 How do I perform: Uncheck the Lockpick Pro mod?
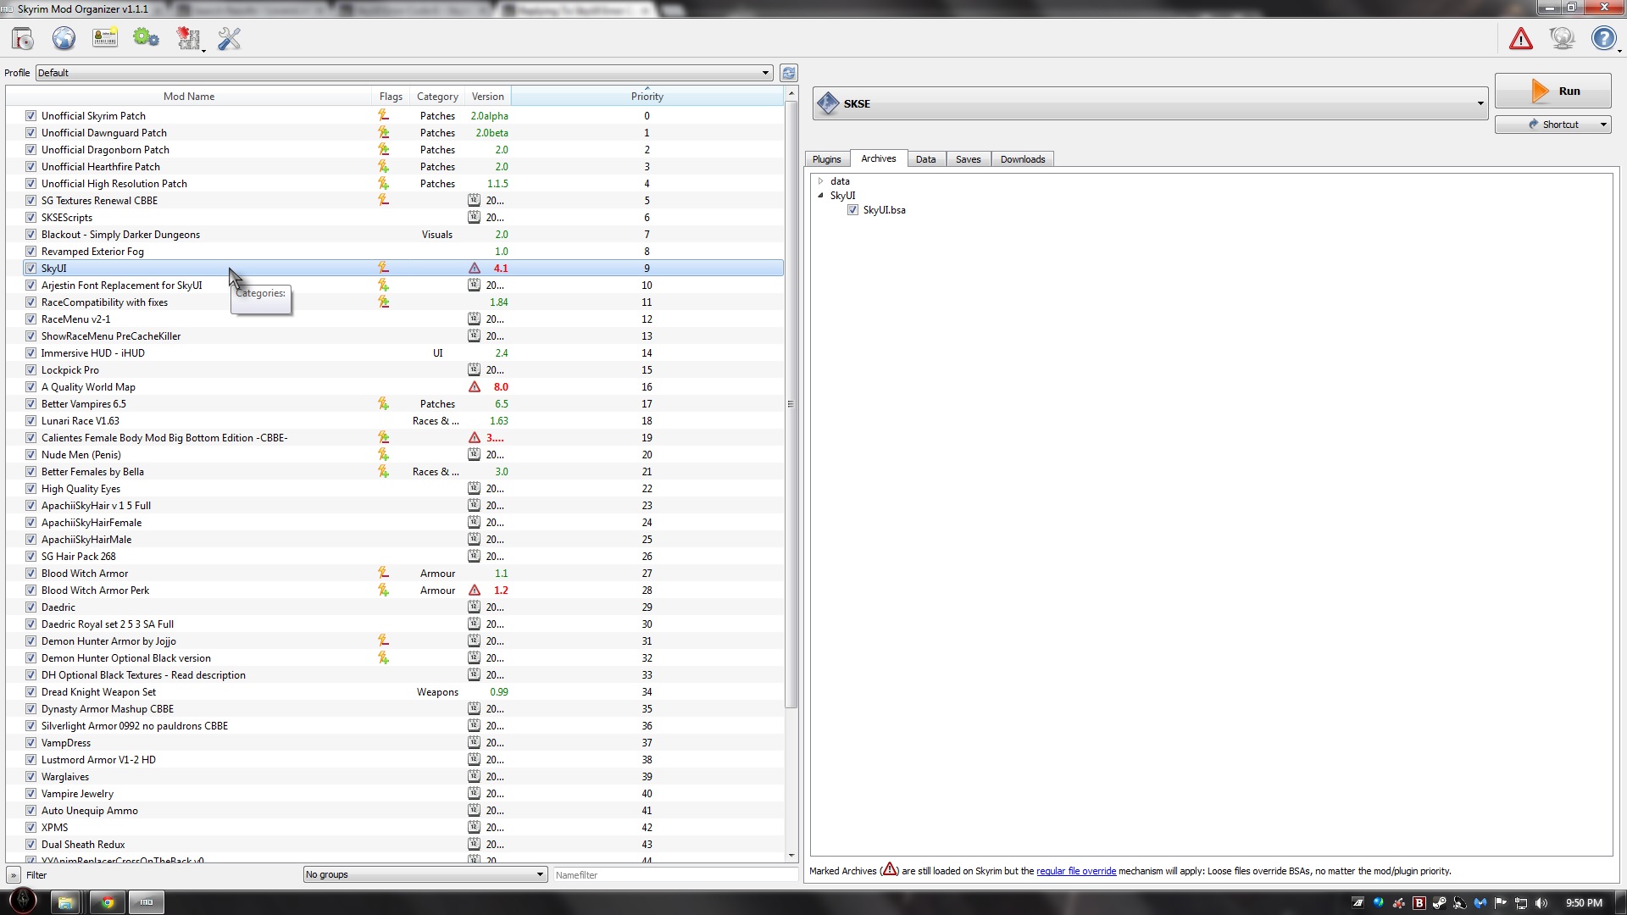pos(31,369)
